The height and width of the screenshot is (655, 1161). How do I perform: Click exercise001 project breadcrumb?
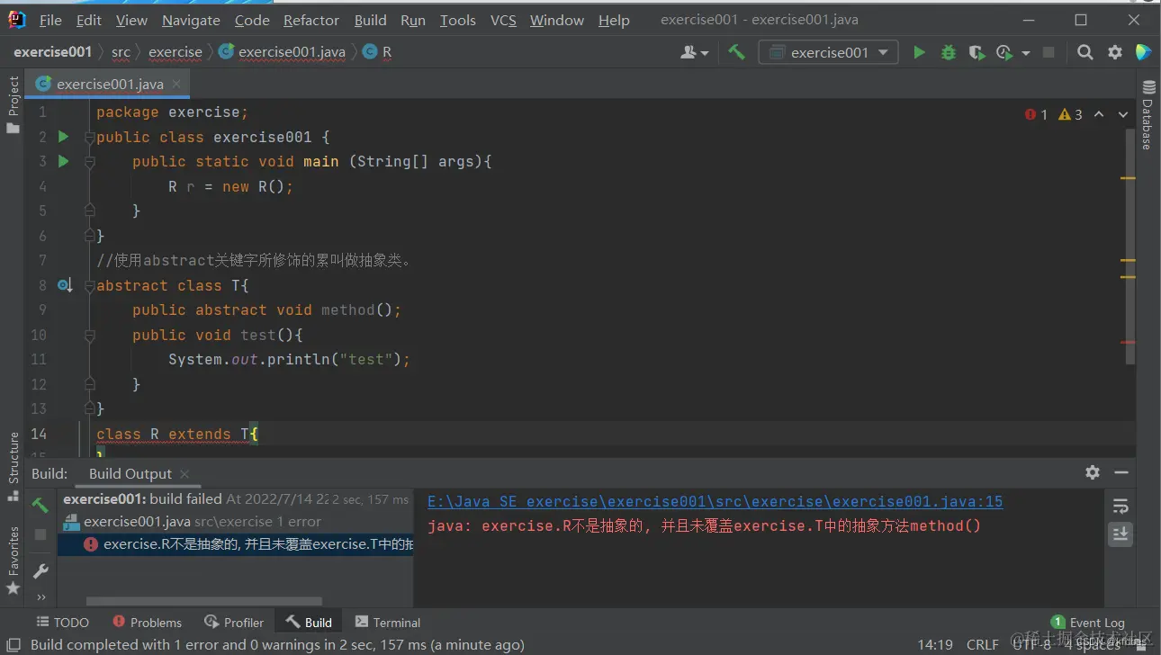[52, 52]
